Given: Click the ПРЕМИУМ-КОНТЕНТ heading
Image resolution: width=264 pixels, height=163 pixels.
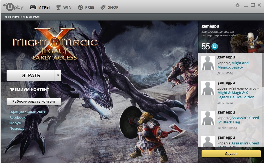Looking at the screenshot, I should click(x=29, y=90).
